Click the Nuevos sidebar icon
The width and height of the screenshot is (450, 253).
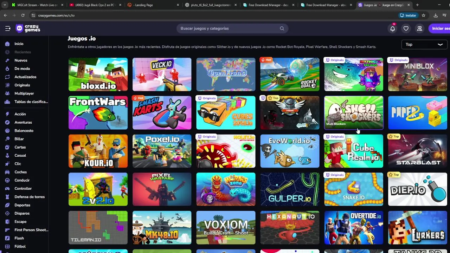[7, 60]
